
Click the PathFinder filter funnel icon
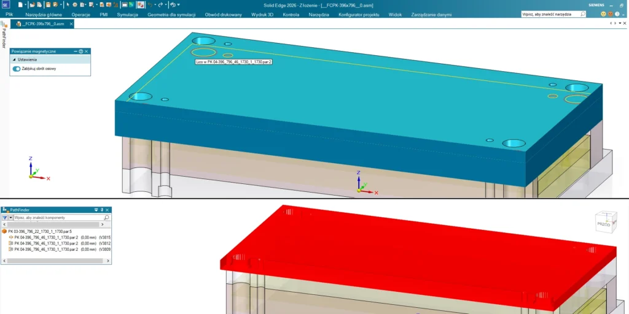4,218
